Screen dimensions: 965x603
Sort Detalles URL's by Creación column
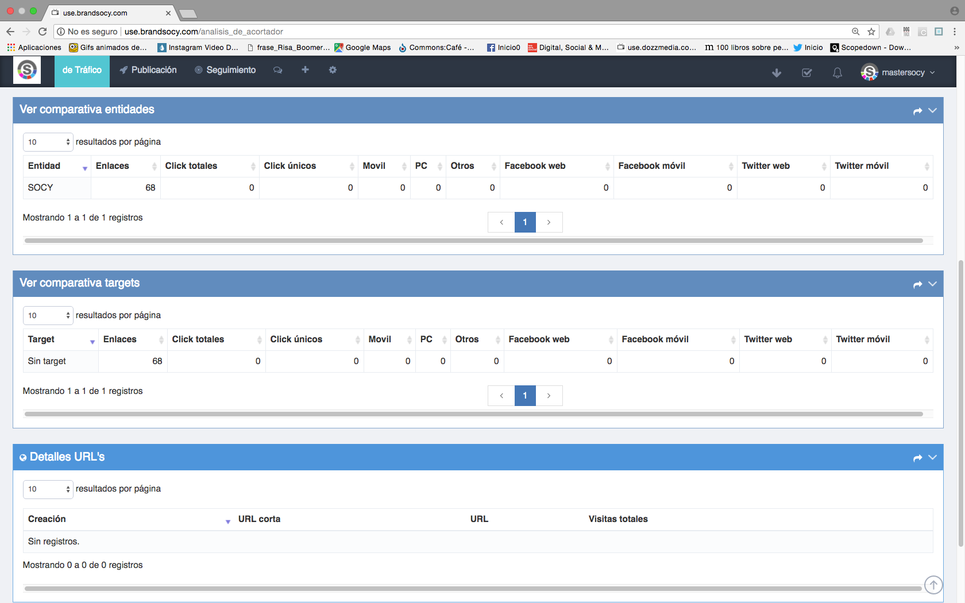tap(128, 519)
